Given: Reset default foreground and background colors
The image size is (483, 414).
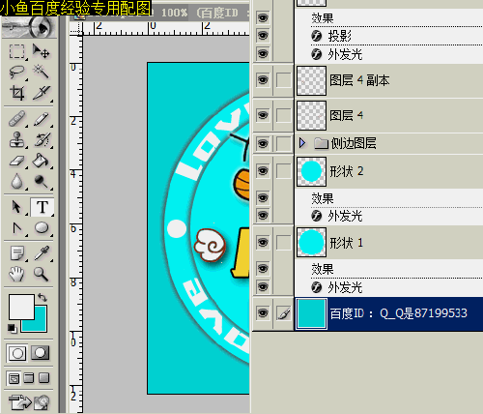Looking at the screenshot, I should 12,329.
